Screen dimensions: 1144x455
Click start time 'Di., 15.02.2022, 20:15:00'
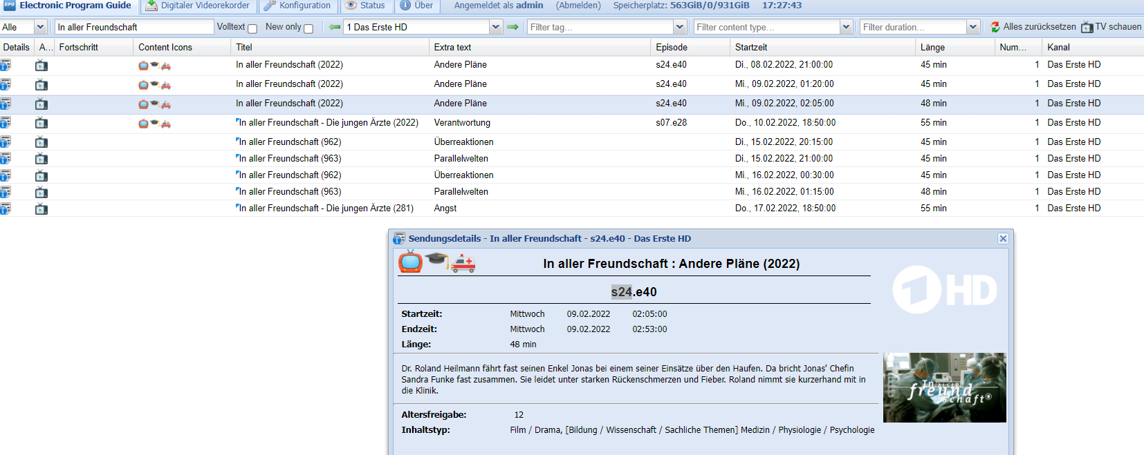[x=784, y=142]
